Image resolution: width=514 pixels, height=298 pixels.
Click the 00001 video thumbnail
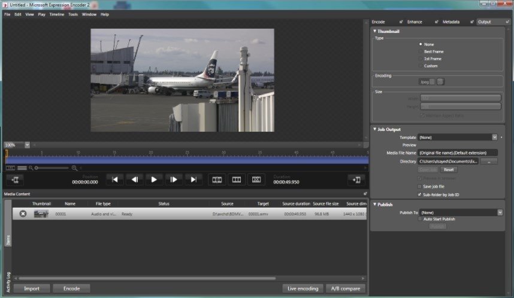point(41,214)
